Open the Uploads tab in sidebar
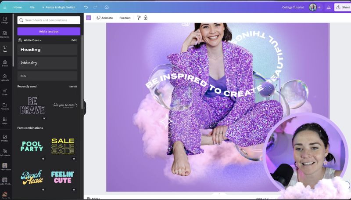351x200 pixels. coord(5,77)
